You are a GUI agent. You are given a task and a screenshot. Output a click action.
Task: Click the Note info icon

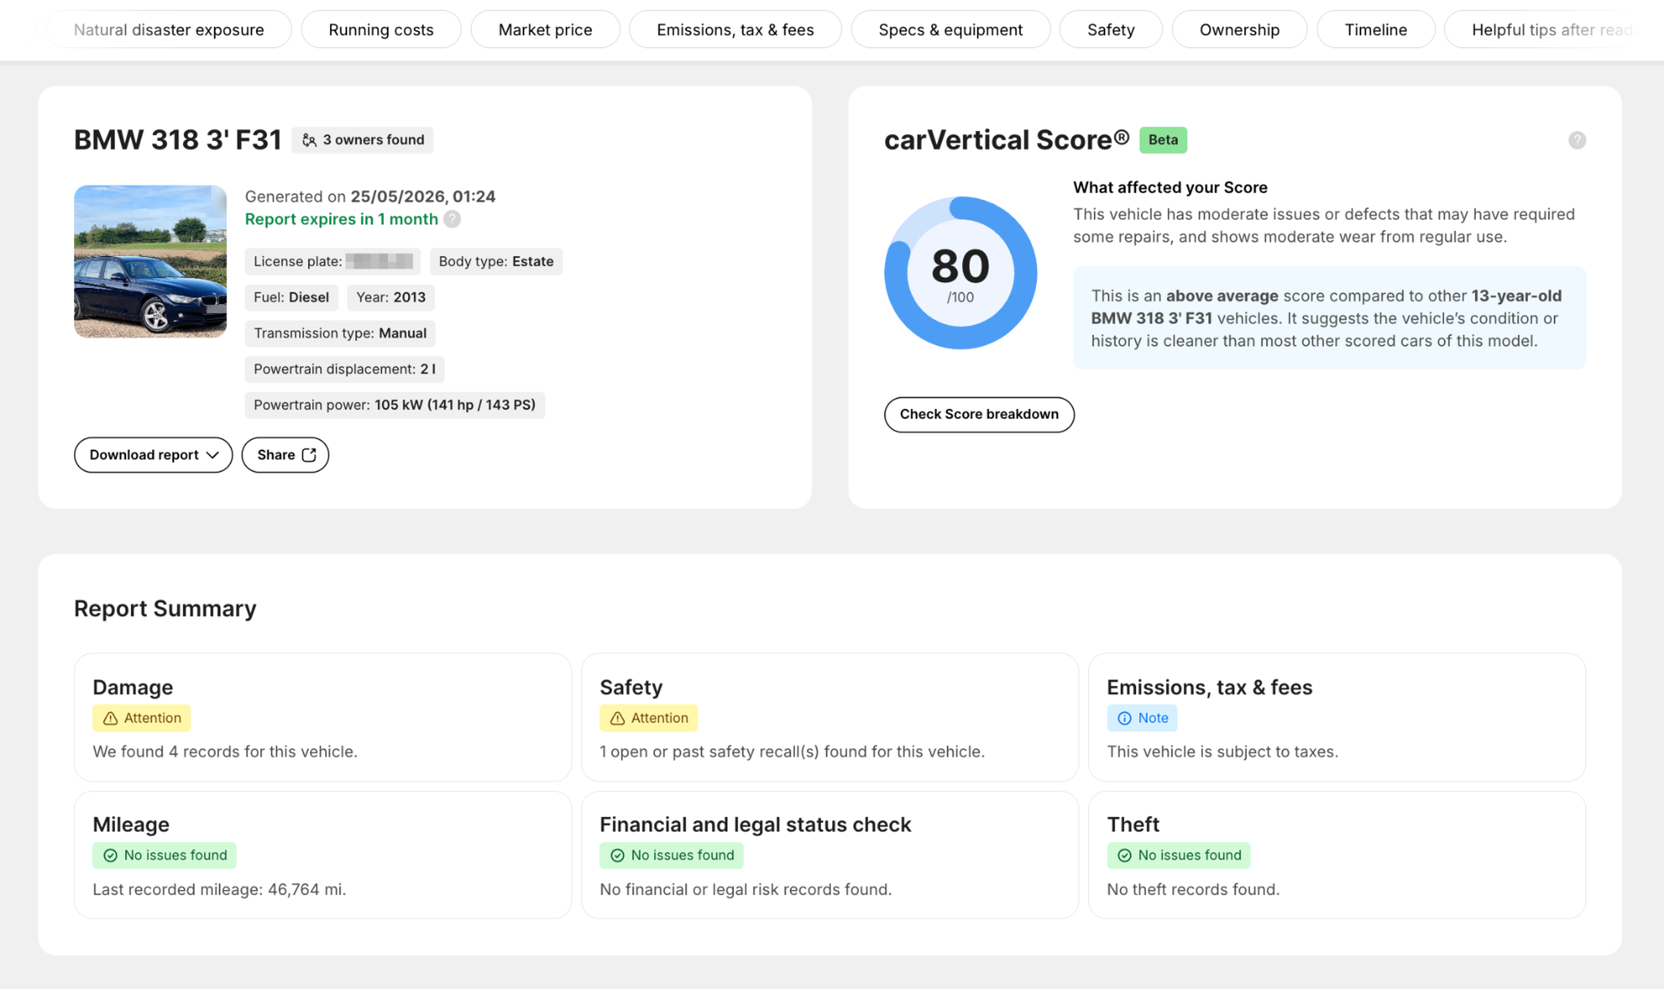[x=1124, y=719]
